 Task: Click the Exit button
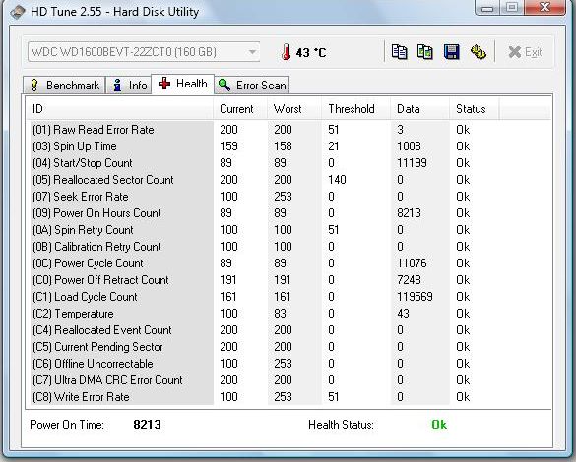pos(526,52)
